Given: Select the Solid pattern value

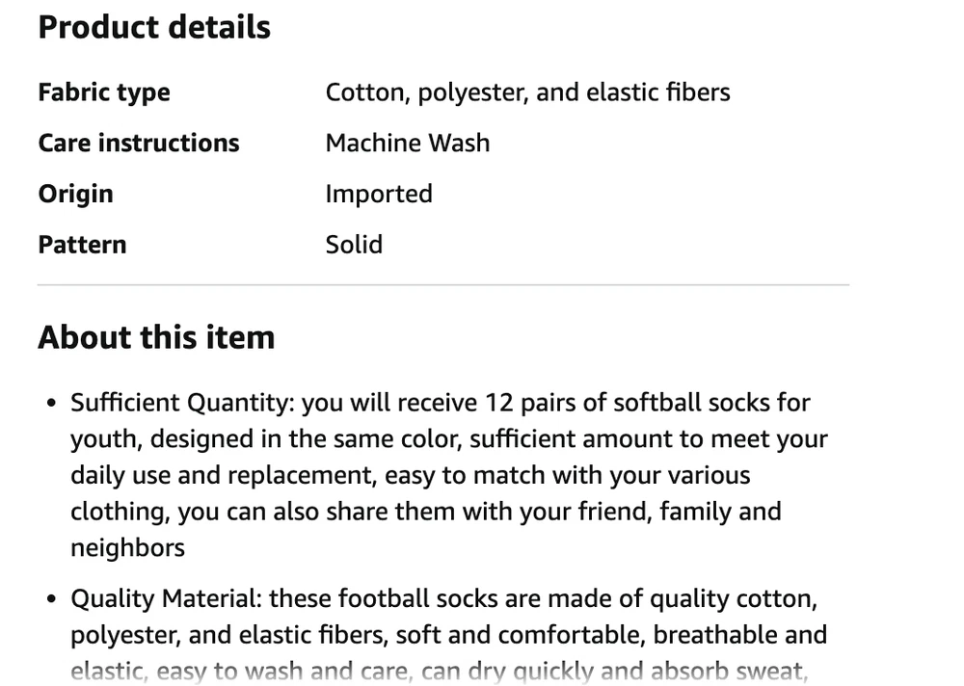Looking at the screenshot, I should point(354,245).
